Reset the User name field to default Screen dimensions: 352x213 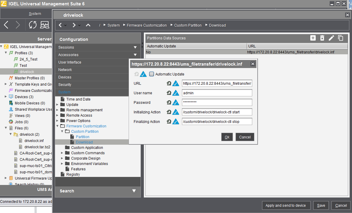coord(169,93)
